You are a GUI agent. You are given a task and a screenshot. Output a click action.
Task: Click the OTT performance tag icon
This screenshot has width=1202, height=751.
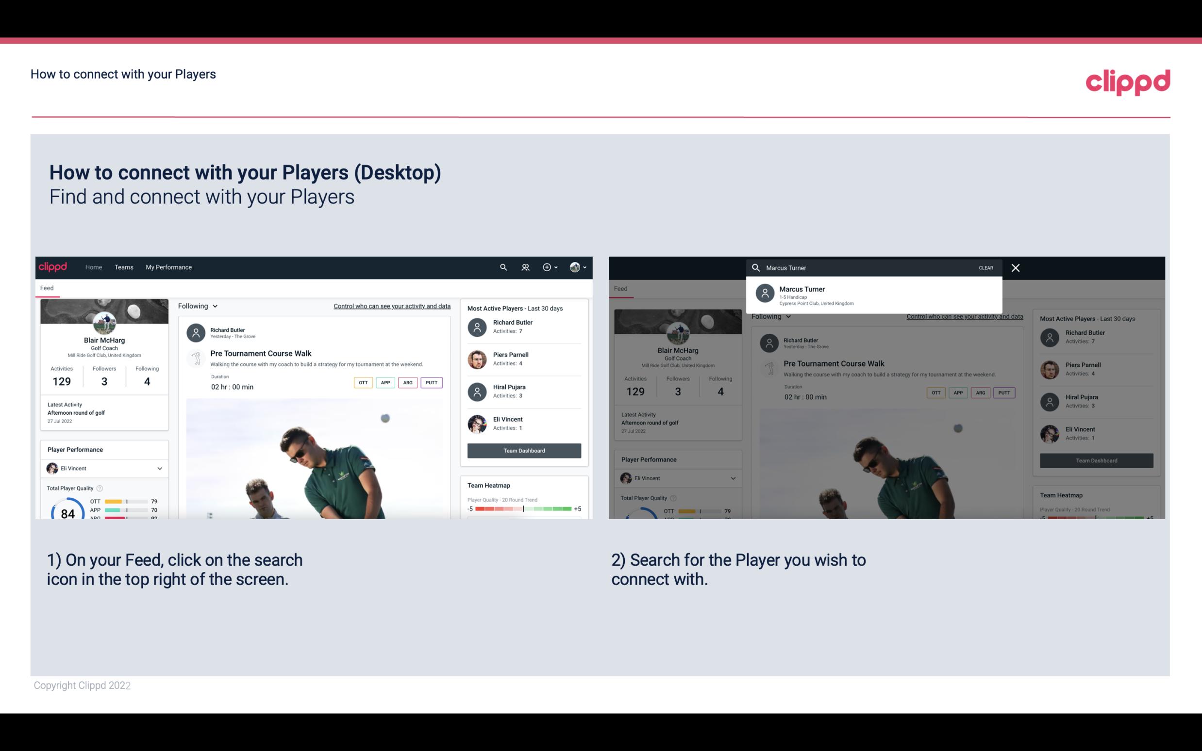pos(361,381)
